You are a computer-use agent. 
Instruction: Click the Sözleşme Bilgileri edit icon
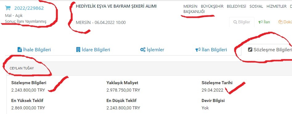(x=250, y=50)
